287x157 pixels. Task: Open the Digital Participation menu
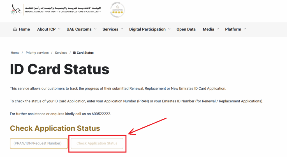(x=147, y=29)
